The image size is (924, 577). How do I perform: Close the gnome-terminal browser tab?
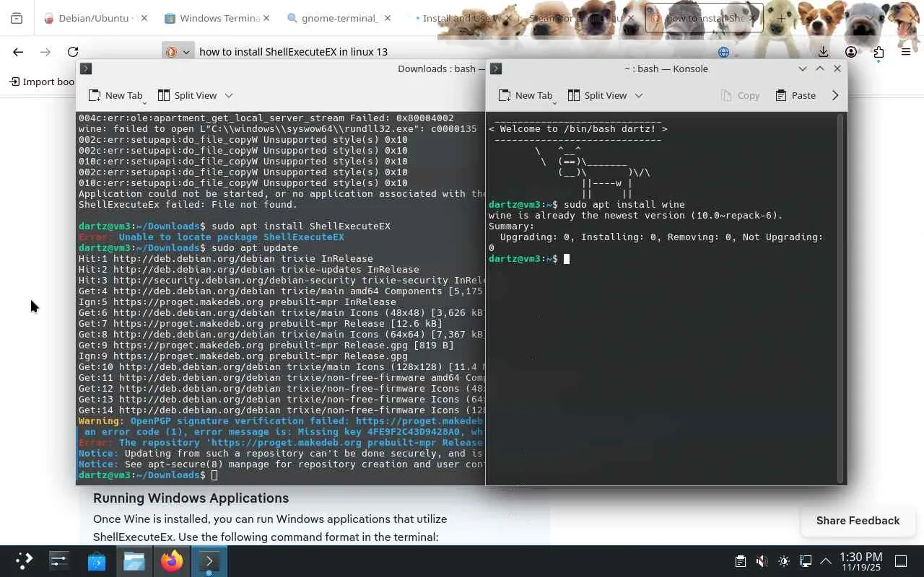tap(387, 19)
